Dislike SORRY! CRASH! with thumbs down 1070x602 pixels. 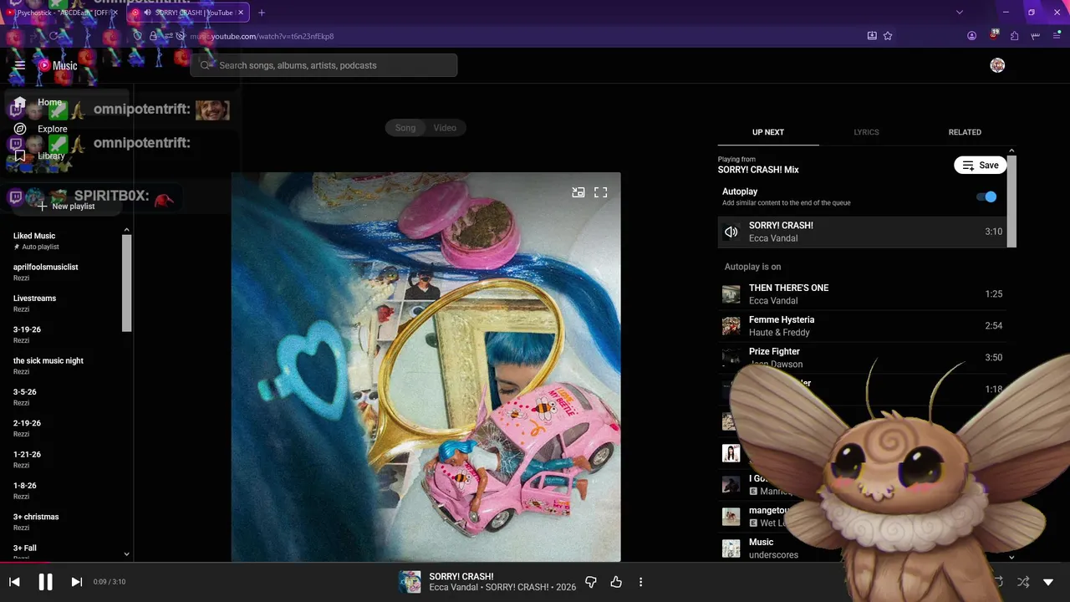591,582
